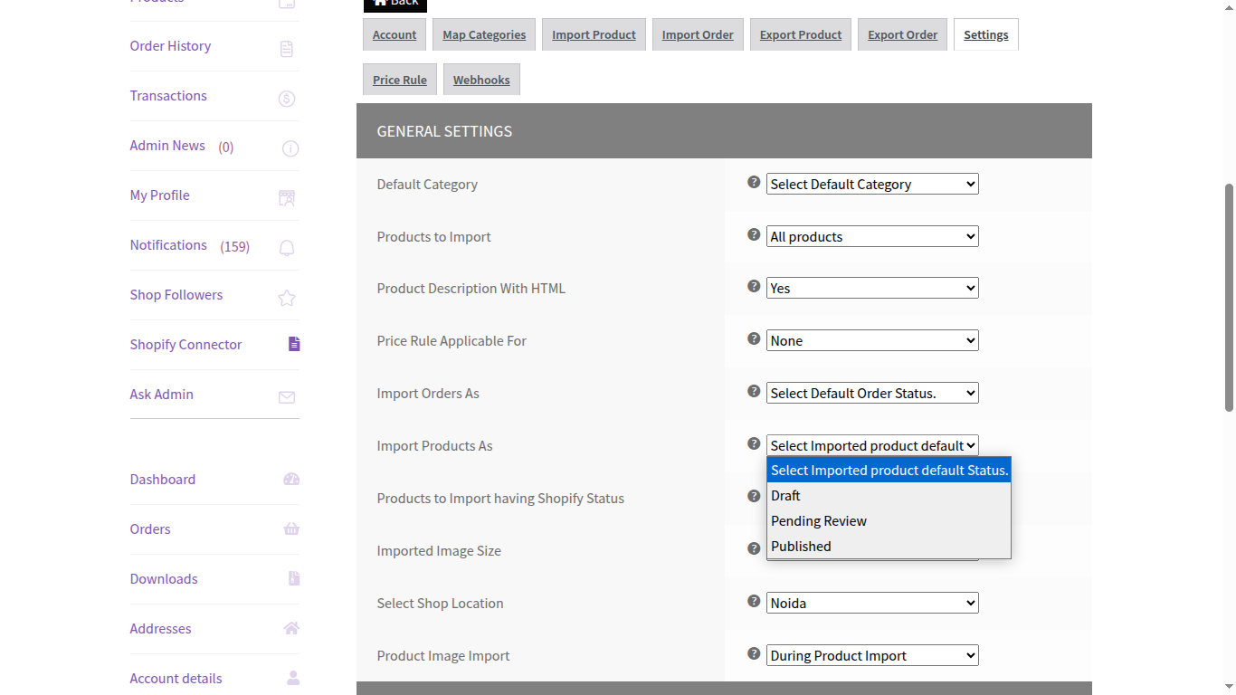Screen dimensions: 1236x695
Task: Select the Transactions dollar icon
Action: pyautogui.click(x=287, y=99)
